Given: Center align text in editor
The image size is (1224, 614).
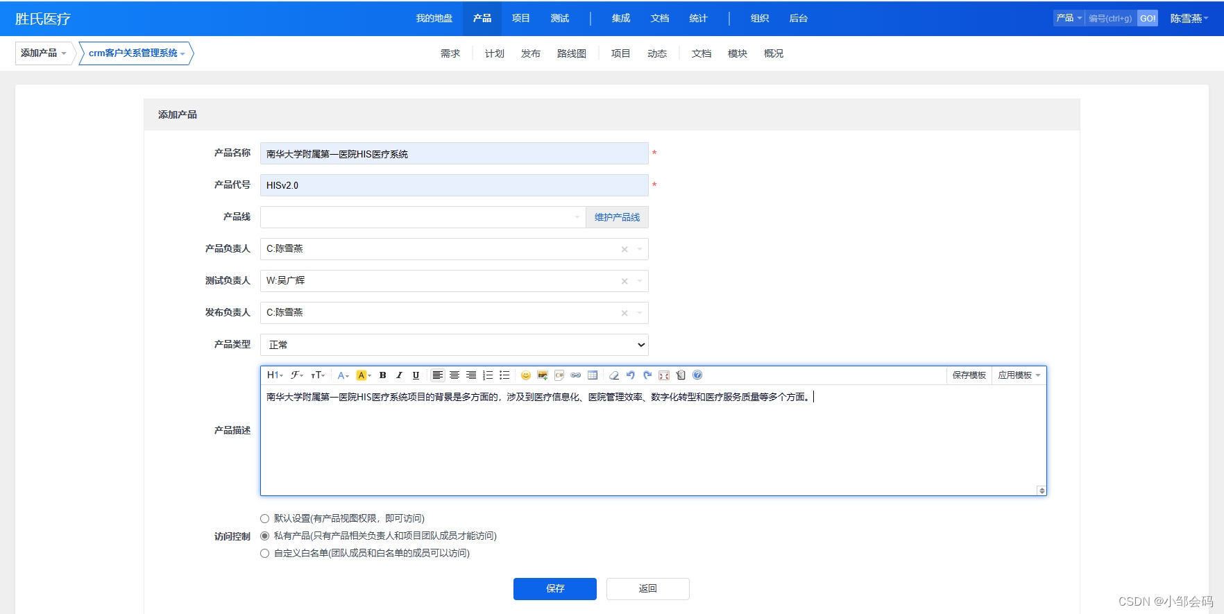Looking at the screenshot, I should pos(454,375).
